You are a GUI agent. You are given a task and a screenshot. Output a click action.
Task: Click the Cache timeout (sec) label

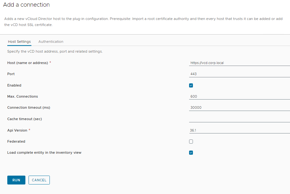coord(24,119)
